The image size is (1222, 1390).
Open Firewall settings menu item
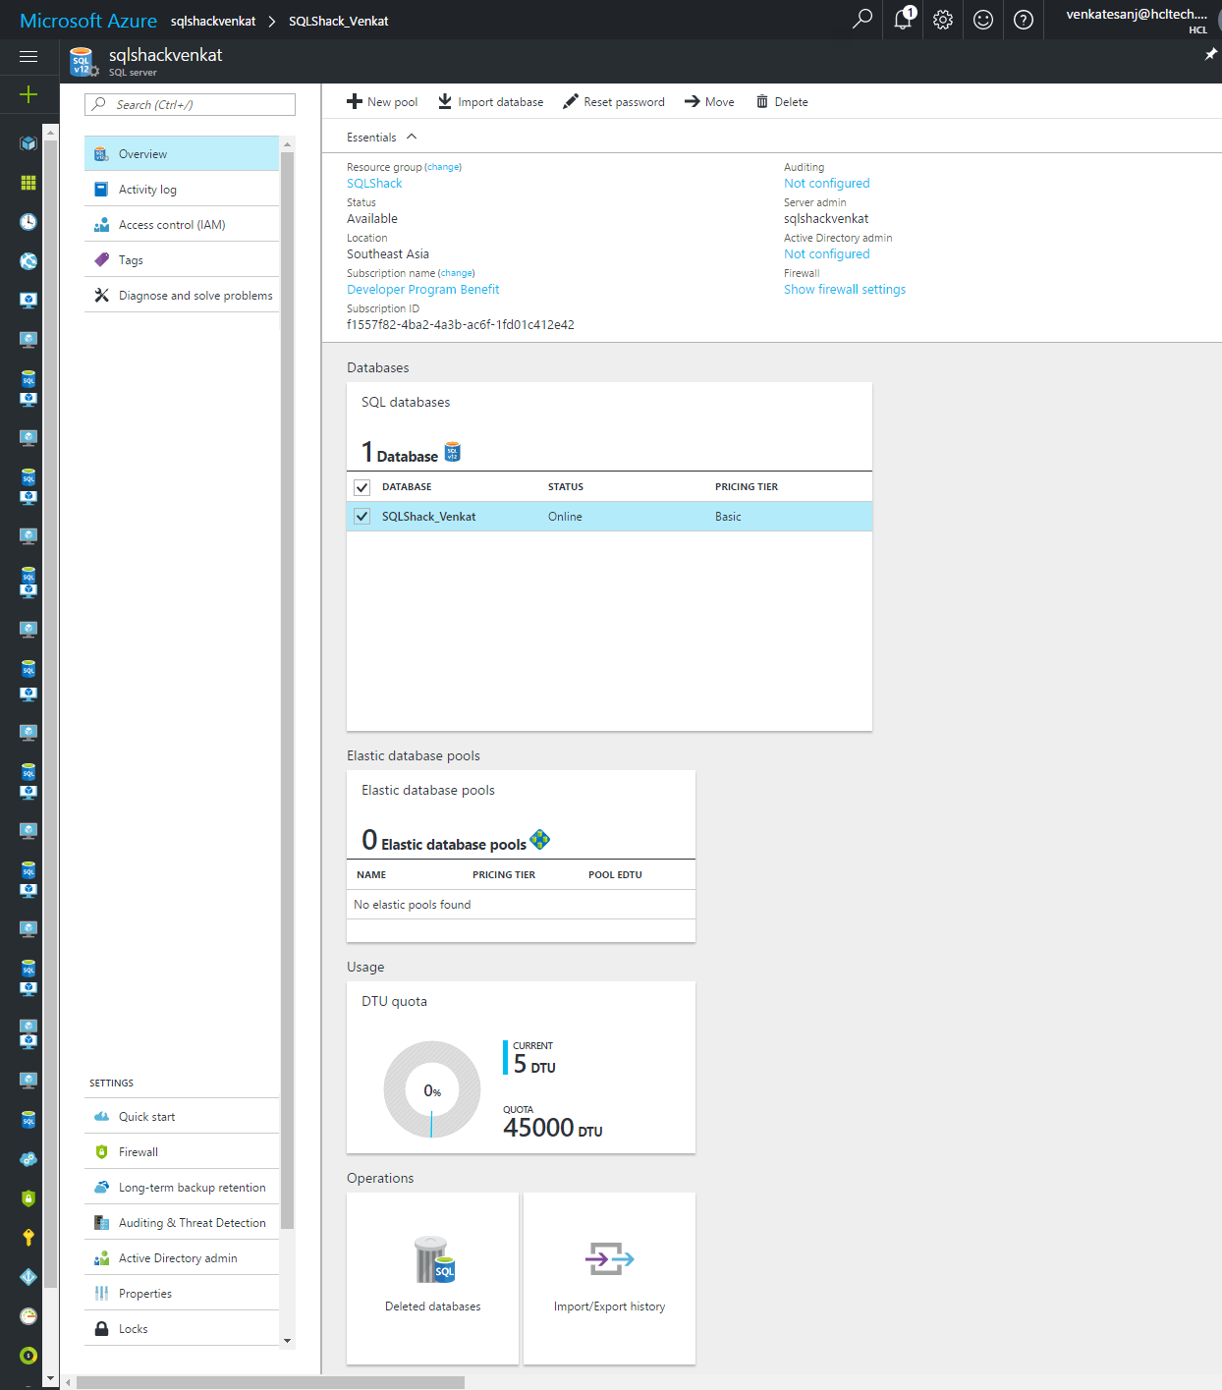click(182, 1152)
